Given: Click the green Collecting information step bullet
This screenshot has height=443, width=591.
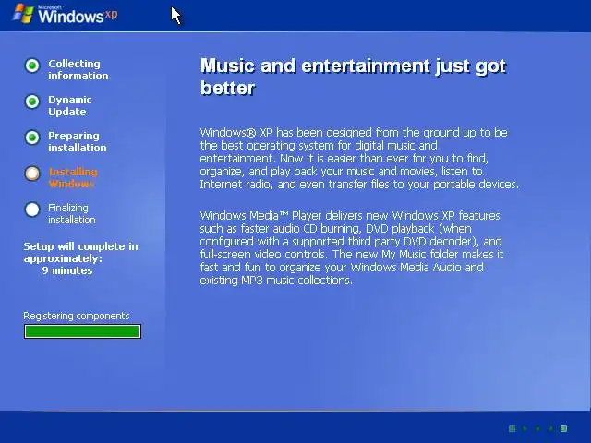Looking at the screenshot, I should point(32,66).
